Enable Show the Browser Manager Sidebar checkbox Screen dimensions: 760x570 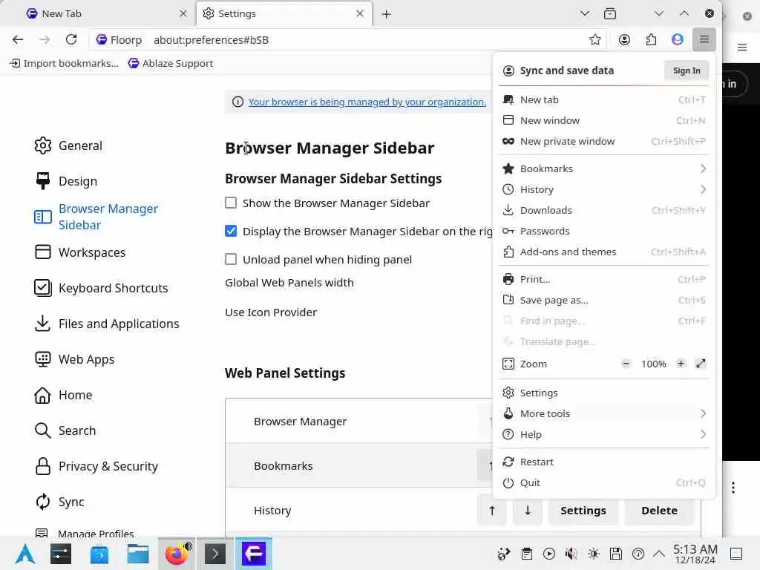[x=231, y=203]
